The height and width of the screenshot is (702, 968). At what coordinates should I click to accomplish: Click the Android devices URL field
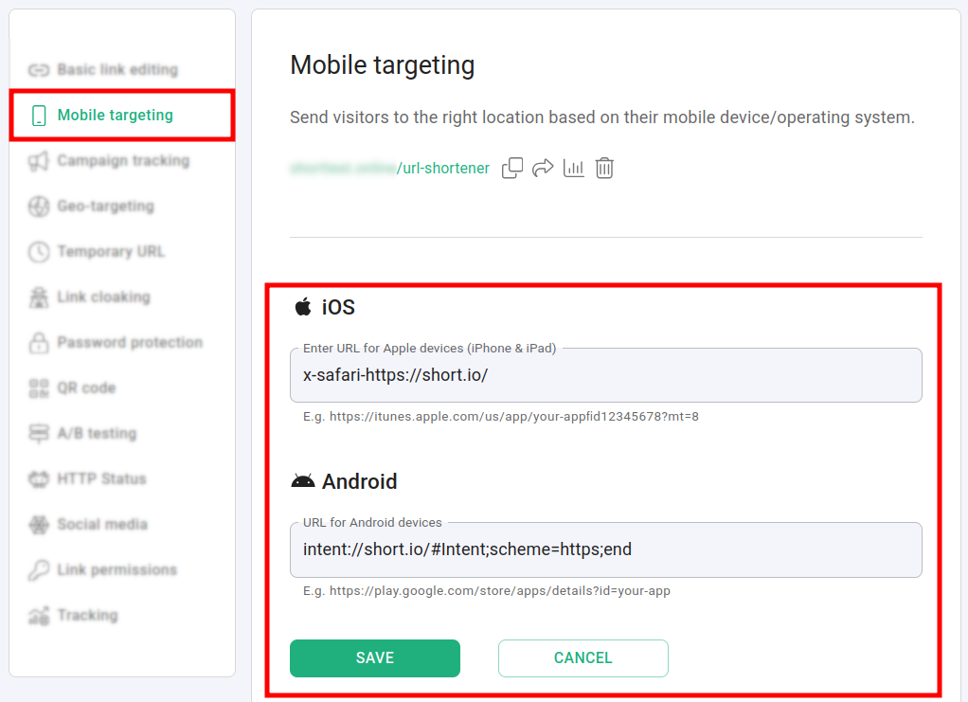point(605,549)
